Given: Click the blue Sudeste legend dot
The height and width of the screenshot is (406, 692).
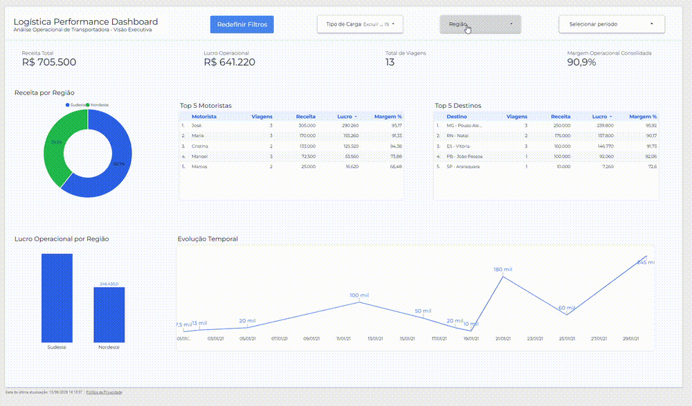Looking at the screenshot, I should click(x=68, y=105).
